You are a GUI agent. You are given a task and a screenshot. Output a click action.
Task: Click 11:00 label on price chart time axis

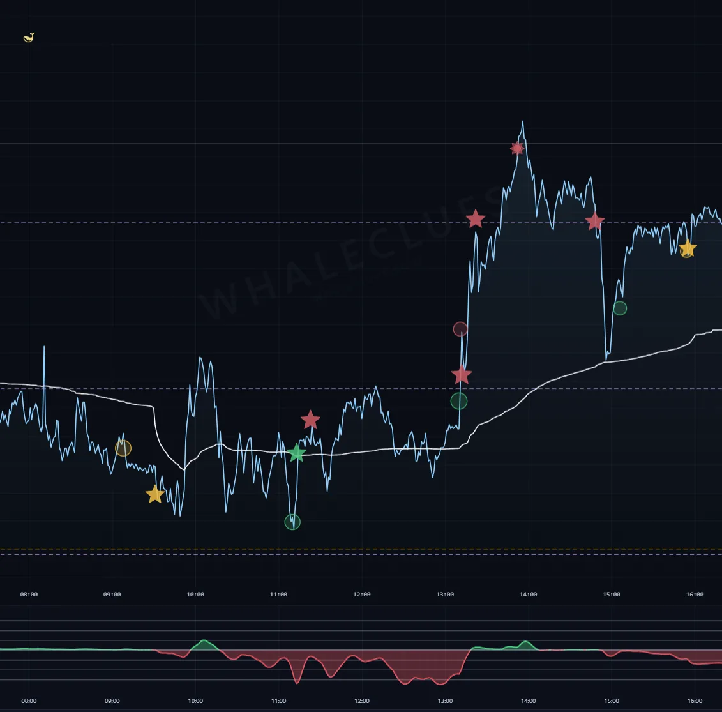278,594
